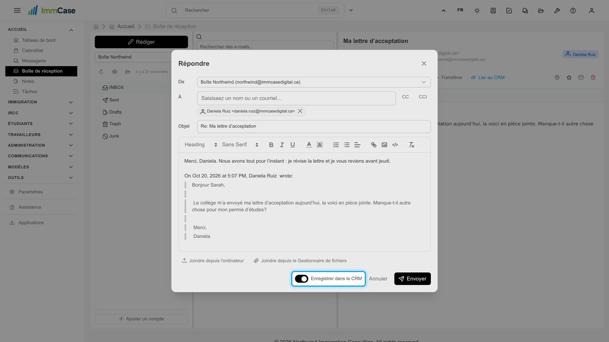Insert a numbered list

(336, 145)
